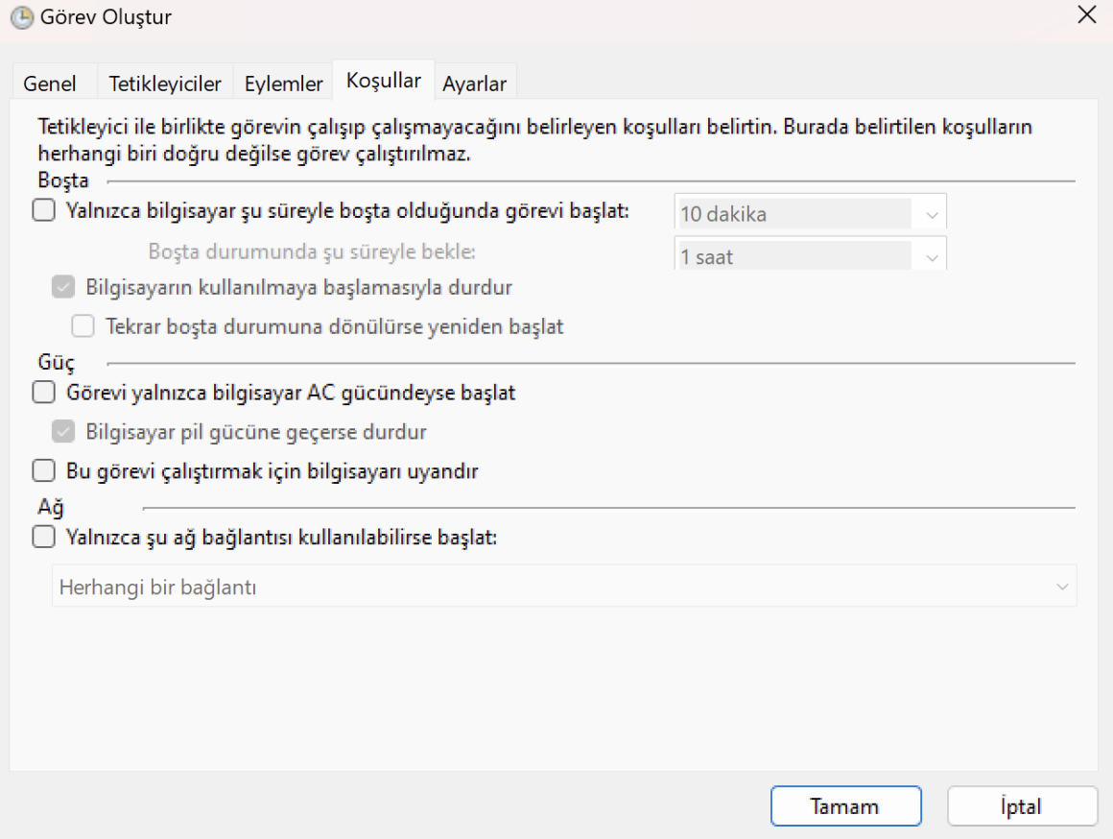1113x839 pixels.
Task: Switch to the Genel tab
Action: click(50, 84)
